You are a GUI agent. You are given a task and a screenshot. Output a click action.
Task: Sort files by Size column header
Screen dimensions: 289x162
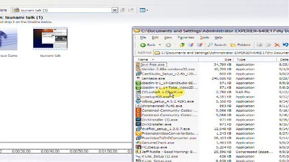(x=216, y=59)
